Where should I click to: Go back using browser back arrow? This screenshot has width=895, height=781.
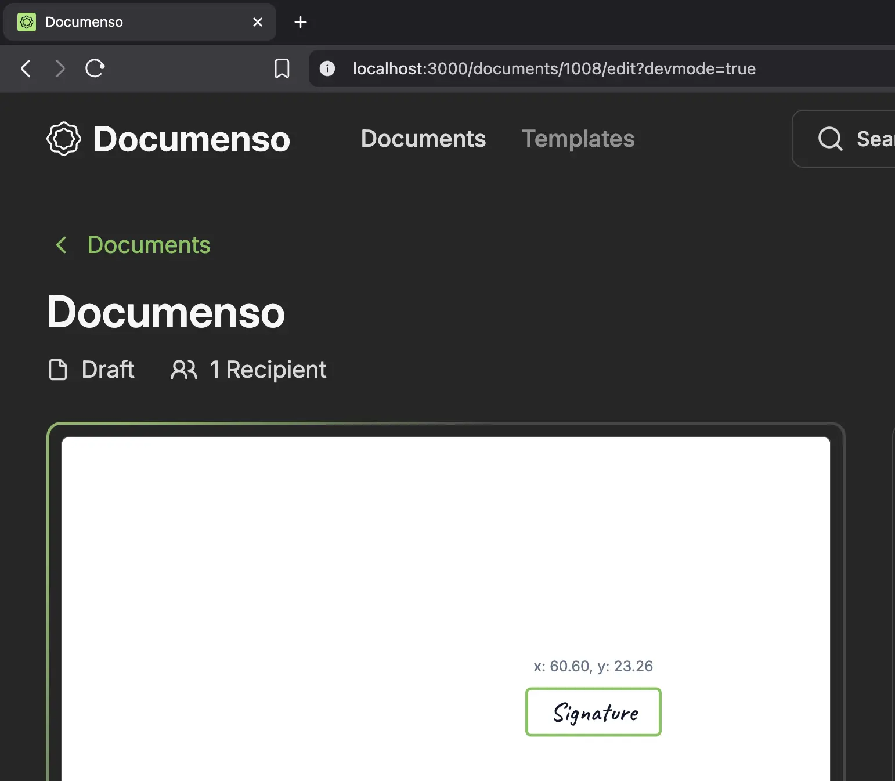[x=26, y=68]
